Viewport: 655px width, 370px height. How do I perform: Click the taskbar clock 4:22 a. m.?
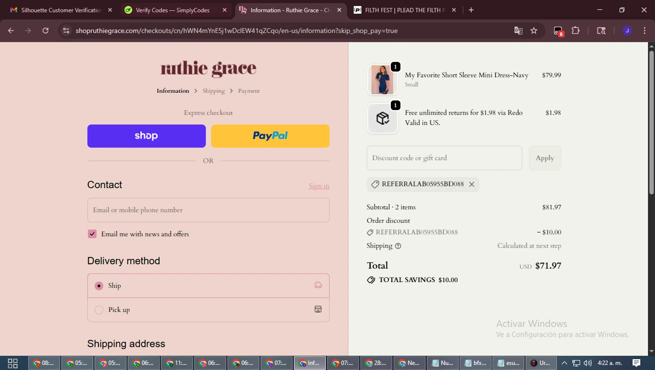coord(610,363)
